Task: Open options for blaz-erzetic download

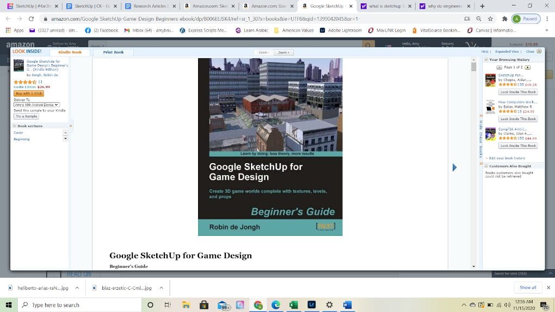Action: pyautogui.click(x=161, y=288)
